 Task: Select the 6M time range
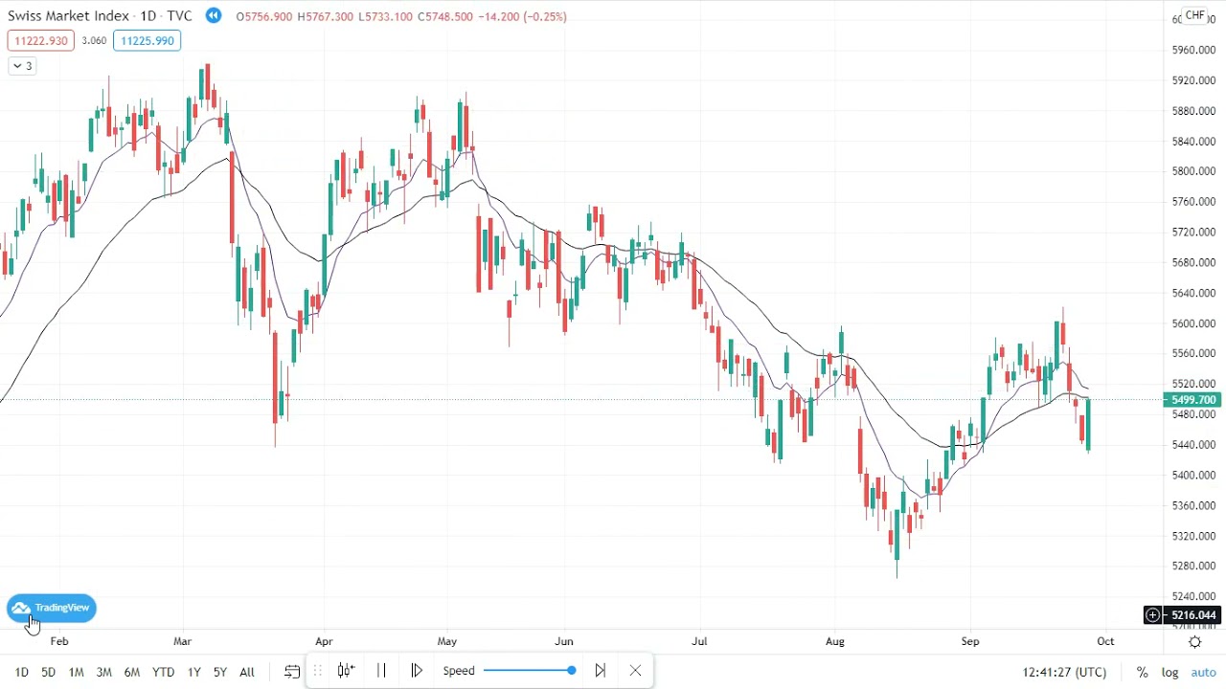tap(132, 673)
